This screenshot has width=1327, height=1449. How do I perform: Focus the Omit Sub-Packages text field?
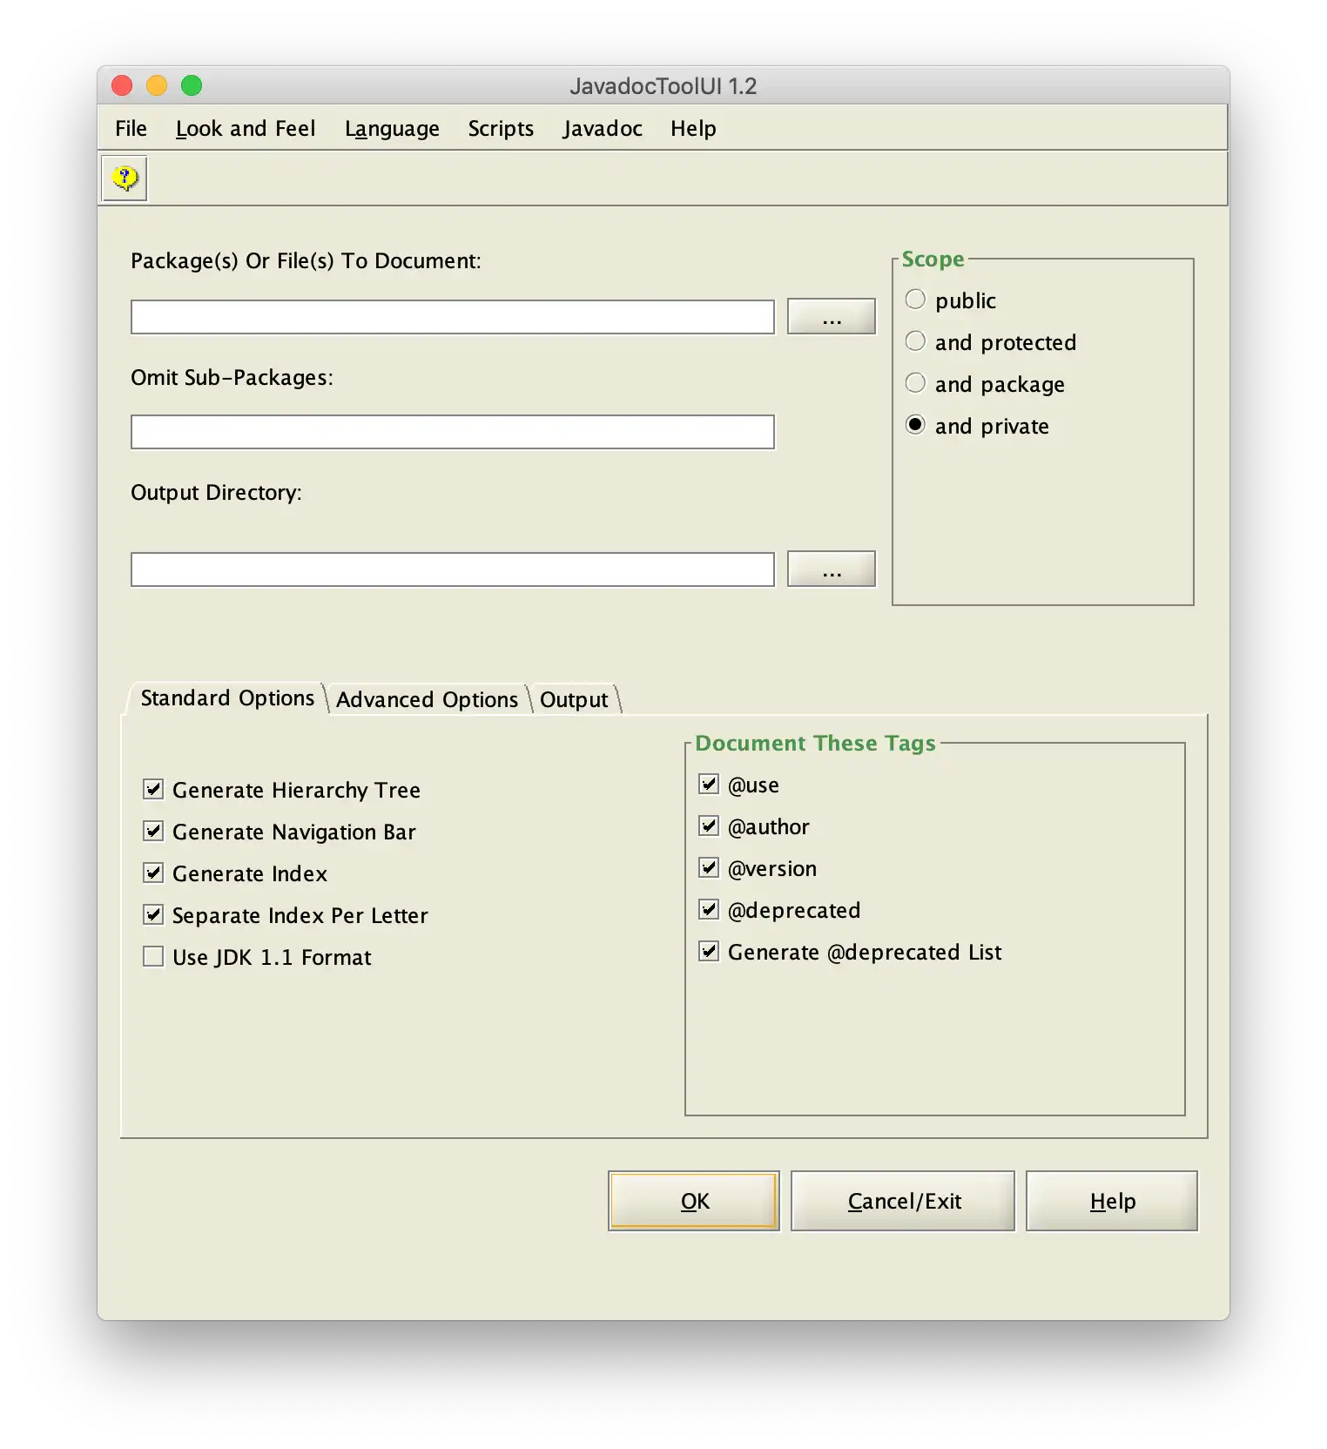click(x=453, y=432)
